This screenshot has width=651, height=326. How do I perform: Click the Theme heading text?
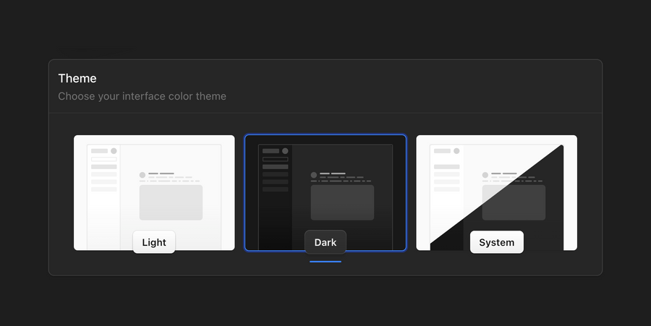coord(77,78)
